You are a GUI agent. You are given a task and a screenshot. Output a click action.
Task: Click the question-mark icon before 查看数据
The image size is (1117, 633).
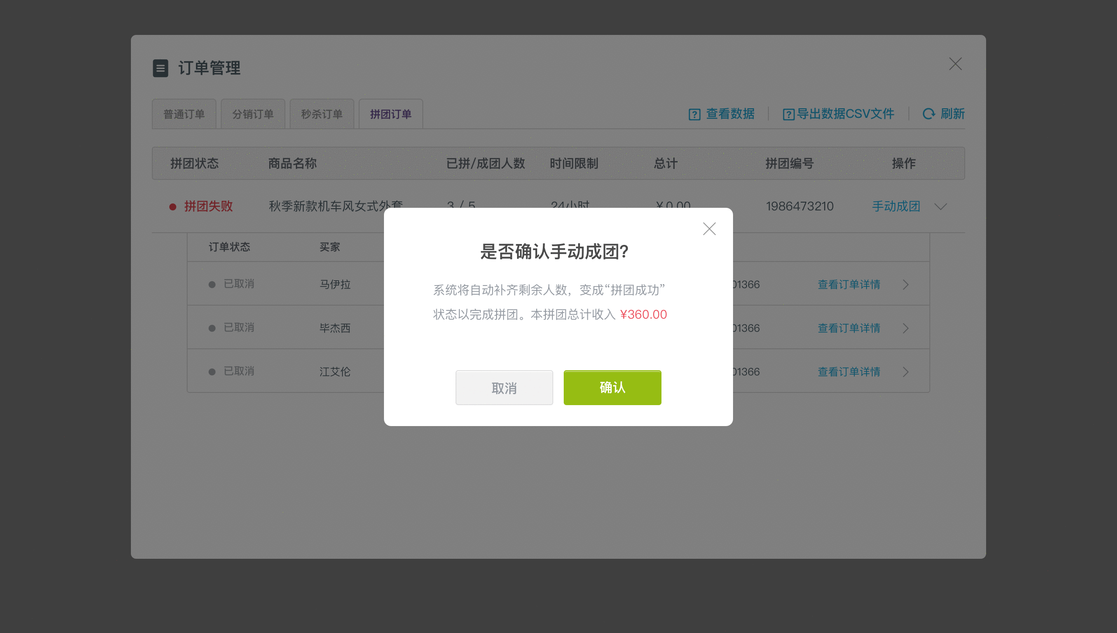coord(695,114)
